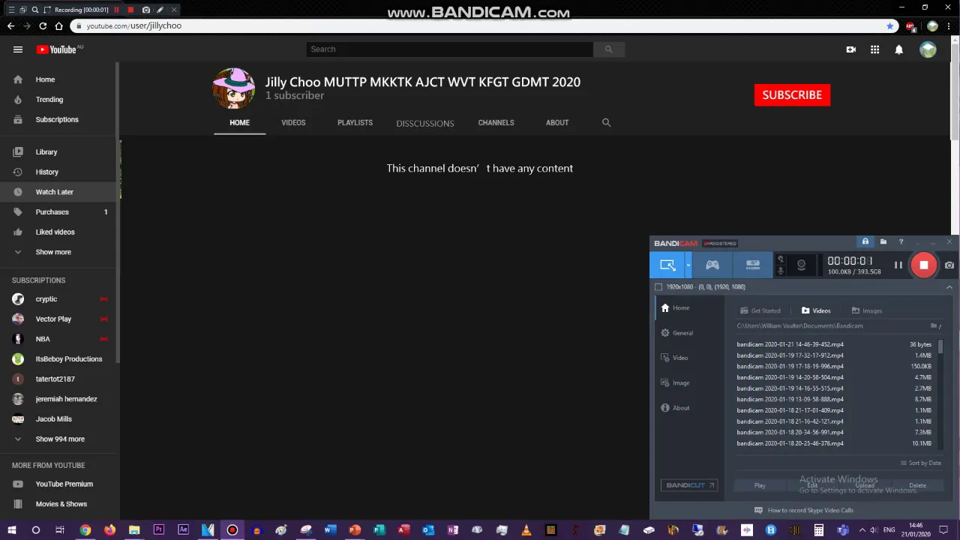Screen dimensions: 960x540
Task: Click the YouTube search input field
Action: pyautogui.click(x=450, y=49)
